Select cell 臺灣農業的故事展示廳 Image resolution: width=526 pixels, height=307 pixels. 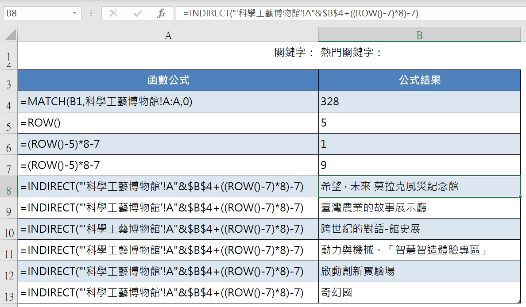pyautogui.click(x=419, y=208)
